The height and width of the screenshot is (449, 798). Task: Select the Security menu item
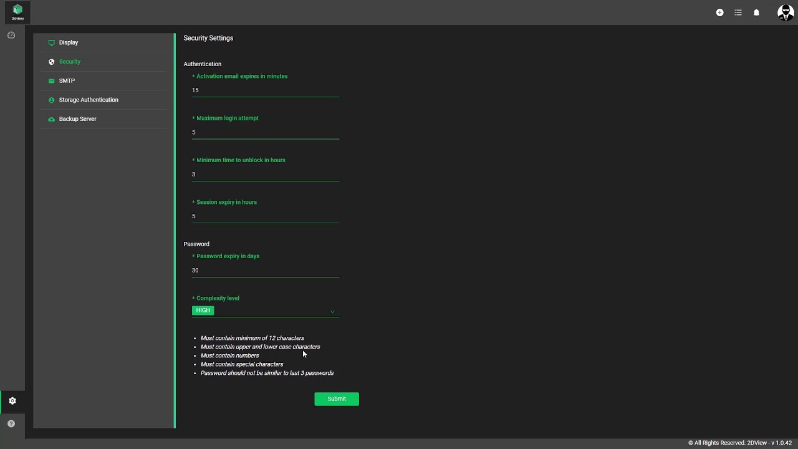pos(104,62)
